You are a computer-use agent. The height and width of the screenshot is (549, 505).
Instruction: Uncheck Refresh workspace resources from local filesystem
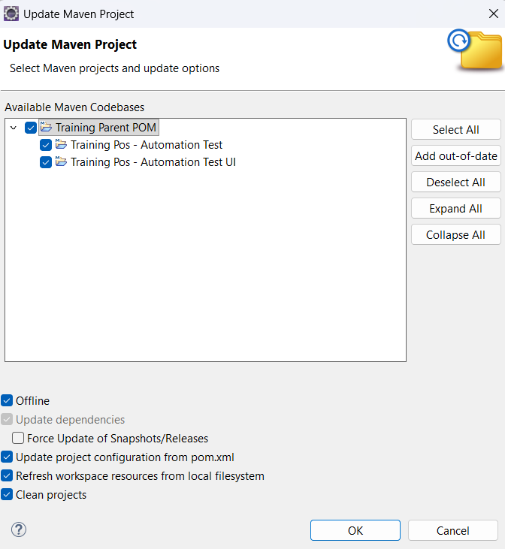coord(7,476)
